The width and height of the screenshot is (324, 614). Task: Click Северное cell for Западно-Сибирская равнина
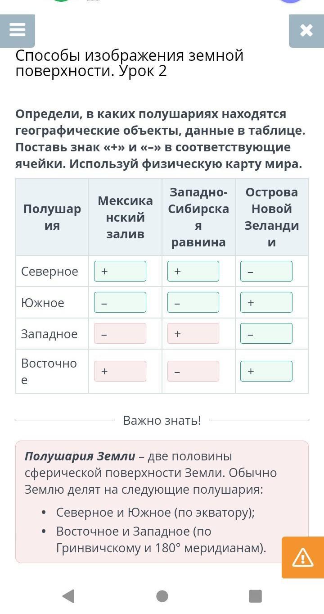tap(193, 271)
